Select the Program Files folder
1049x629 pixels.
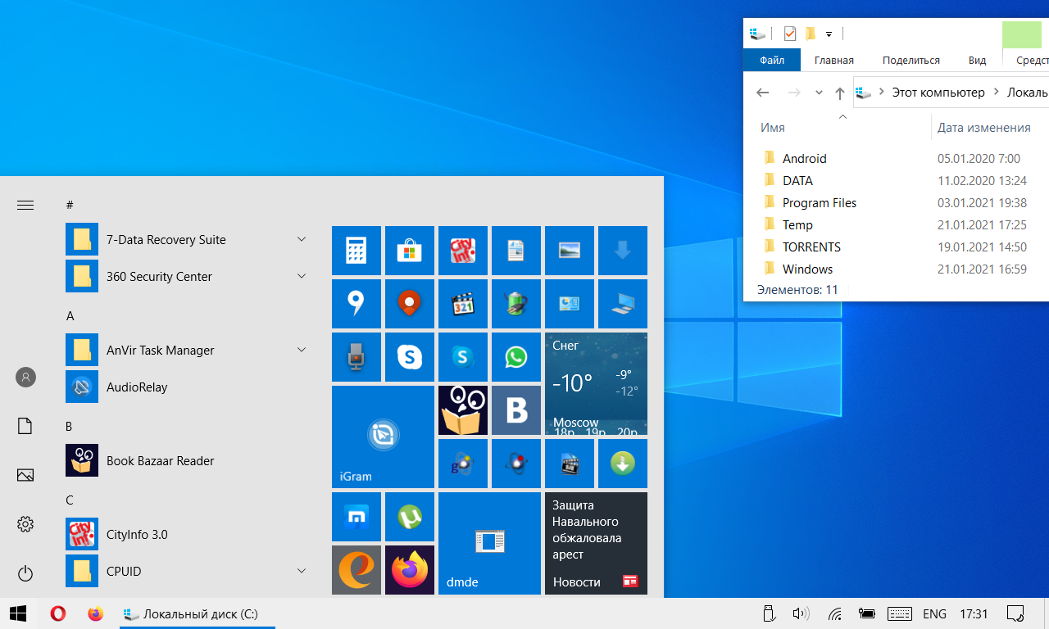pyautogui.click(x=810, y=202)
